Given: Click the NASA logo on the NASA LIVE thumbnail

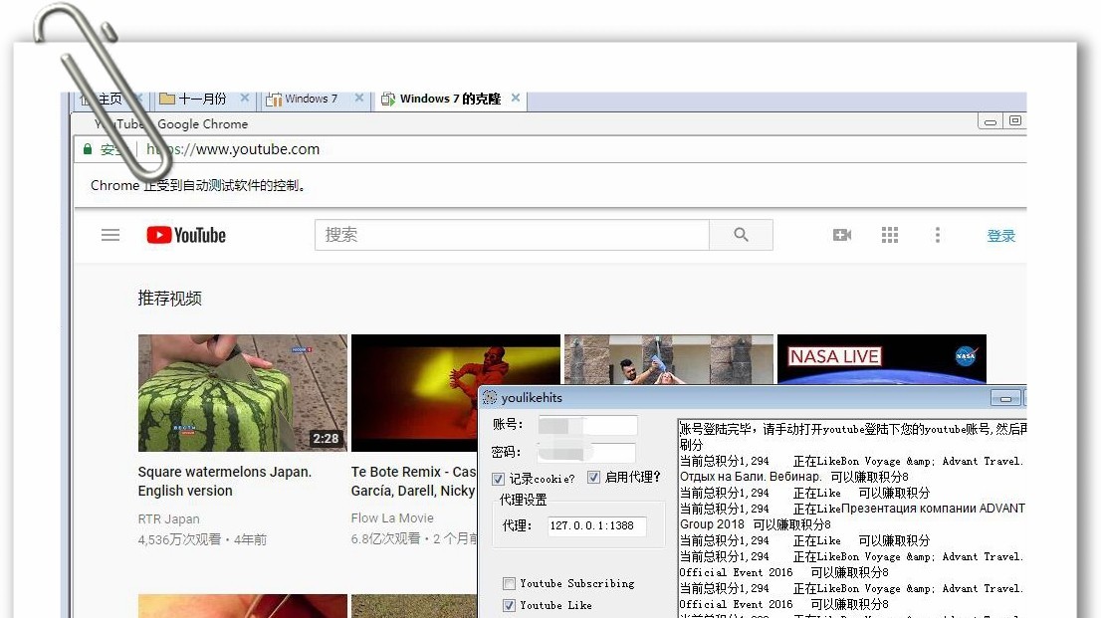Looking at the screenshot, I should [x=966, y=356].
